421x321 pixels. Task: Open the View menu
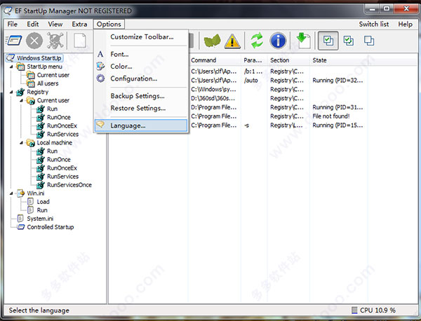55,24
